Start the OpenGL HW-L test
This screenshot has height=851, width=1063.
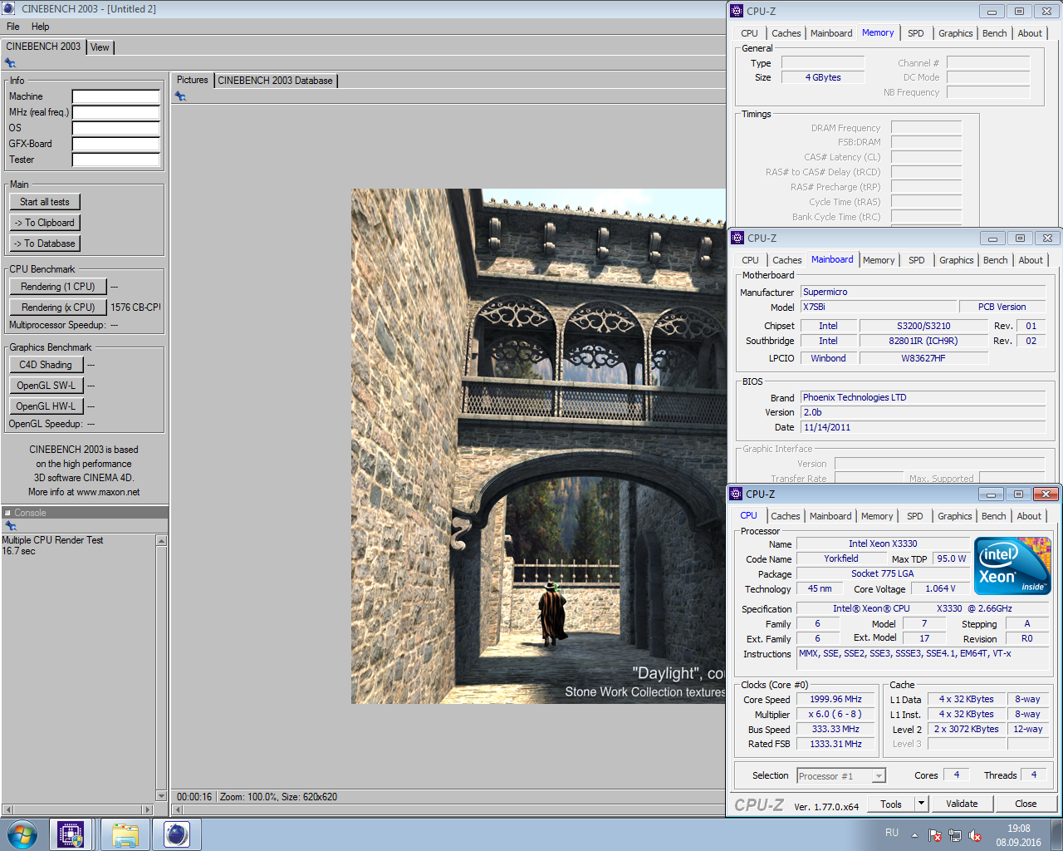click(x=46, y=406)
